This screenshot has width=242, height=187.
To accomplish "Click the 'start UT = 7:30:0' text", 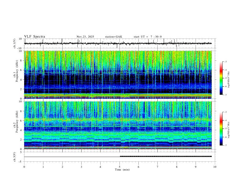I will pyautogui.click(x=148, y=37).
